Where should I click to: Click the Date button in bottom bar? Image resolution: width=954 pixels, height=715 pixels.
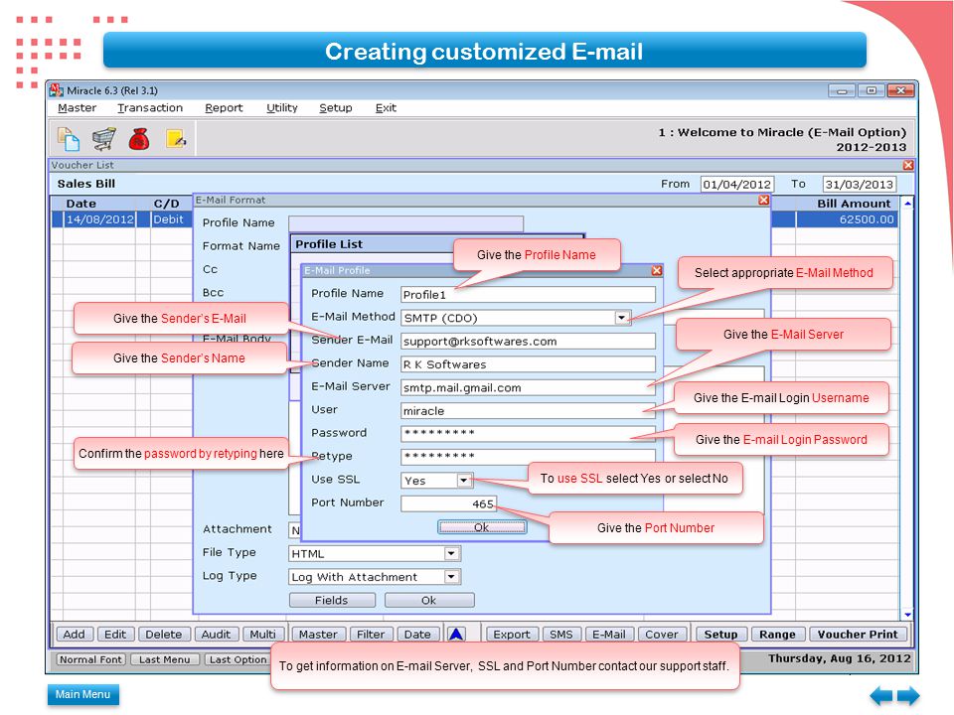[417, 635]
